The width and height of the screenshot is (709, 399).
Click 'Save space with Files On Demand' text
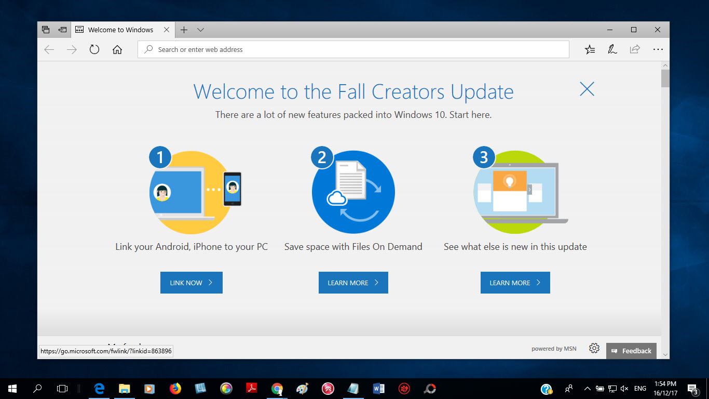pos(353,247)
